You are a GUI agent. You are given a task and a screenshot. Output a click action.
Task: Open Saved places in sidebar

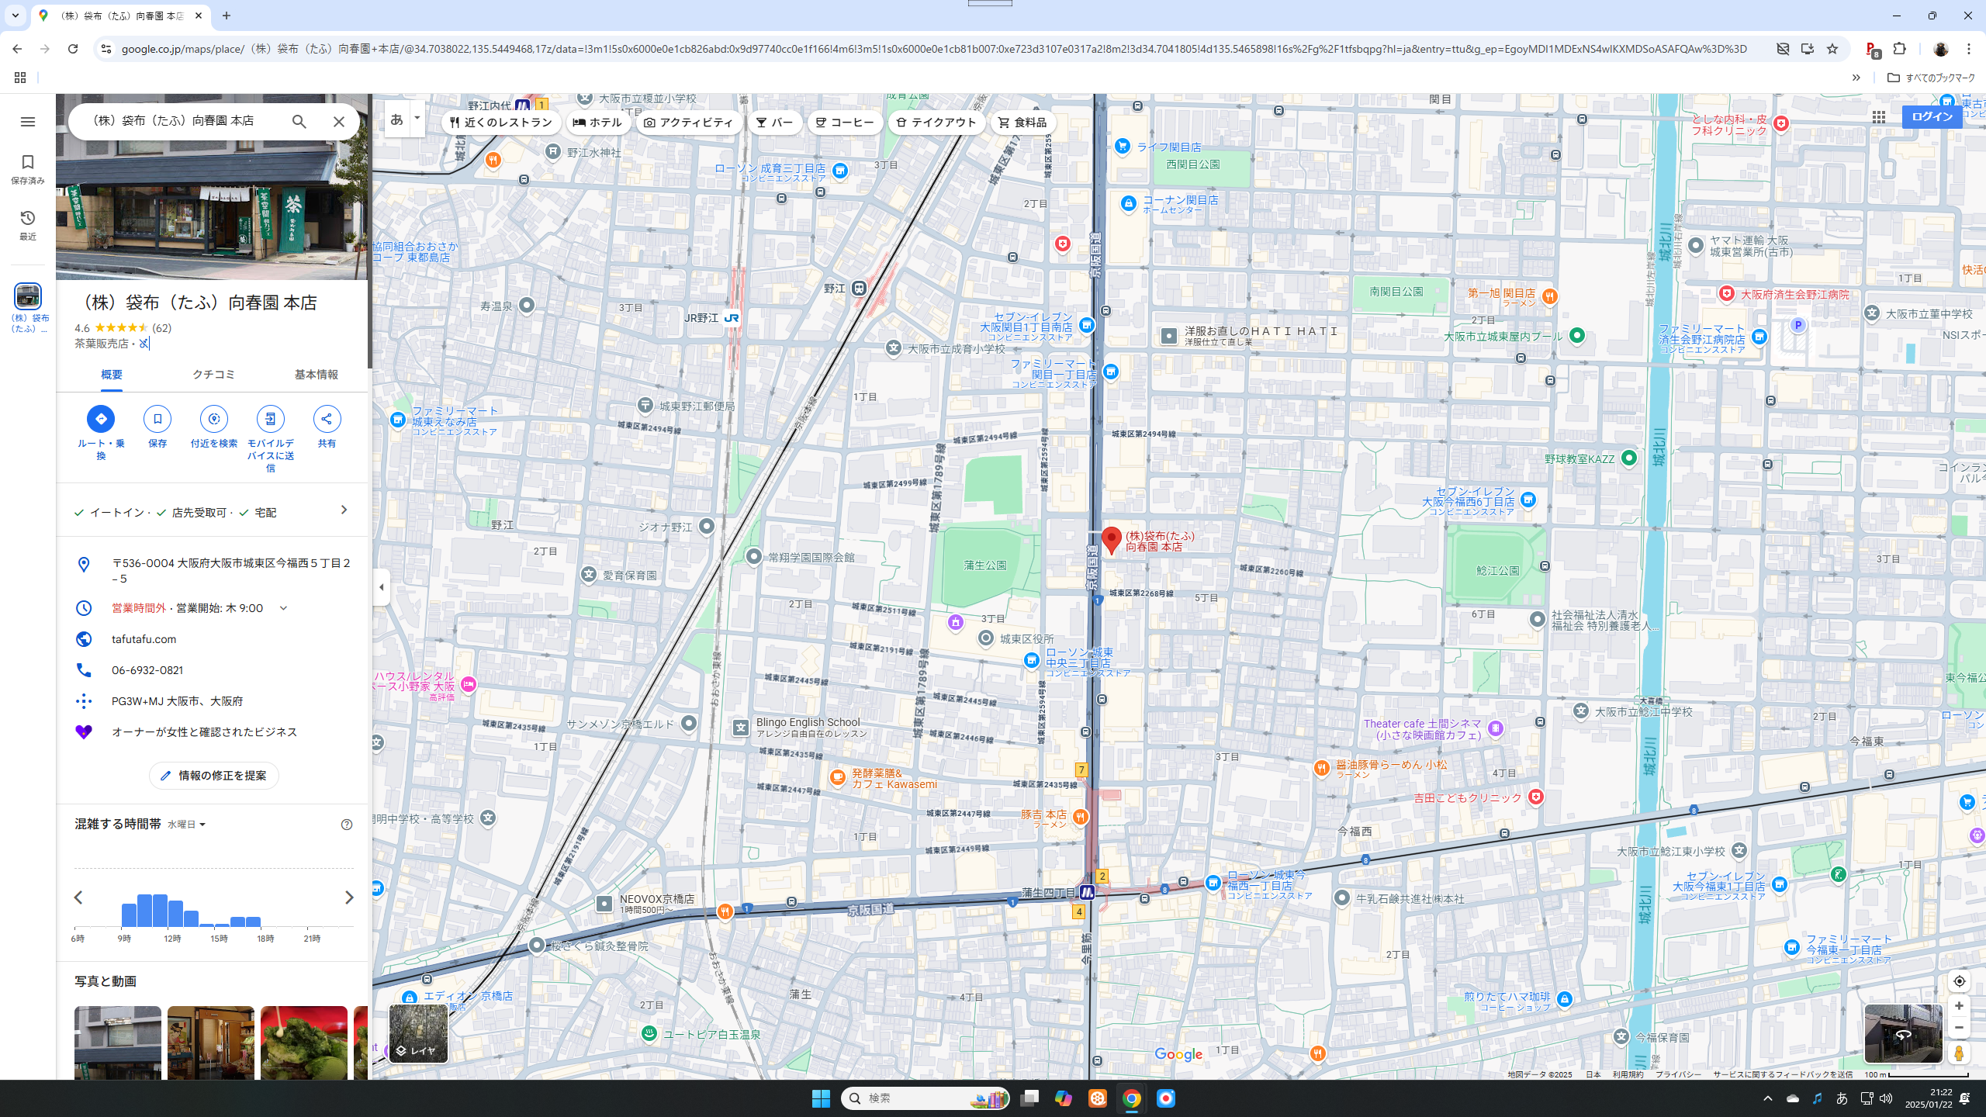[28, 168]
